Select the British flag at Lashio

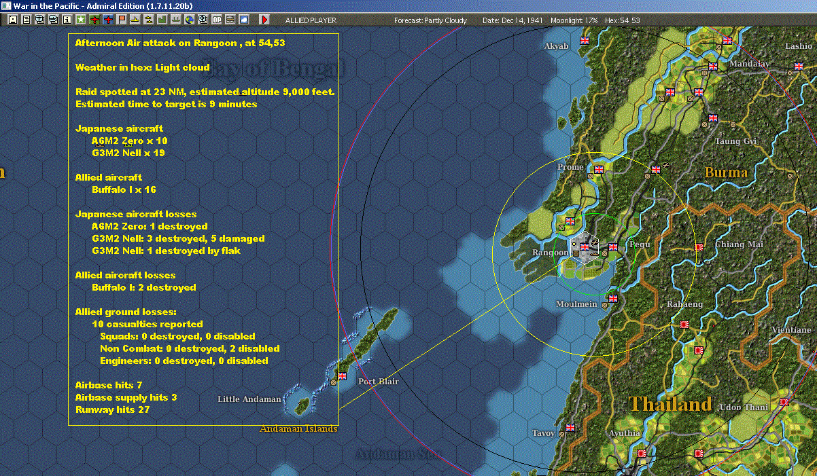798,67
